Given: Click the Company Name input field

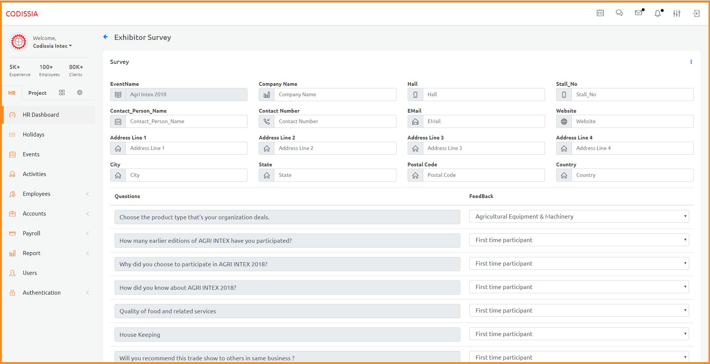Looking at the screenshot, I should pos(334,95).
